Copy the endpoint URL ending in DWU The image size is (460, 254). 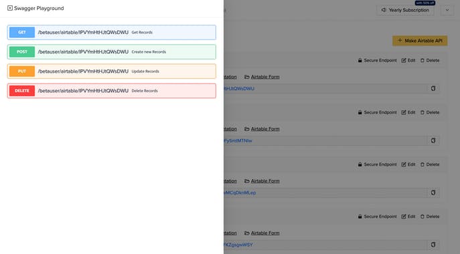click(433, 88)
